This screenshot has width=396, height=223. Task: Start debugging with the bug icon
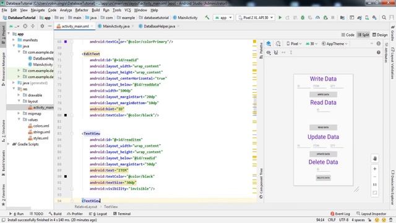[303, 17]
